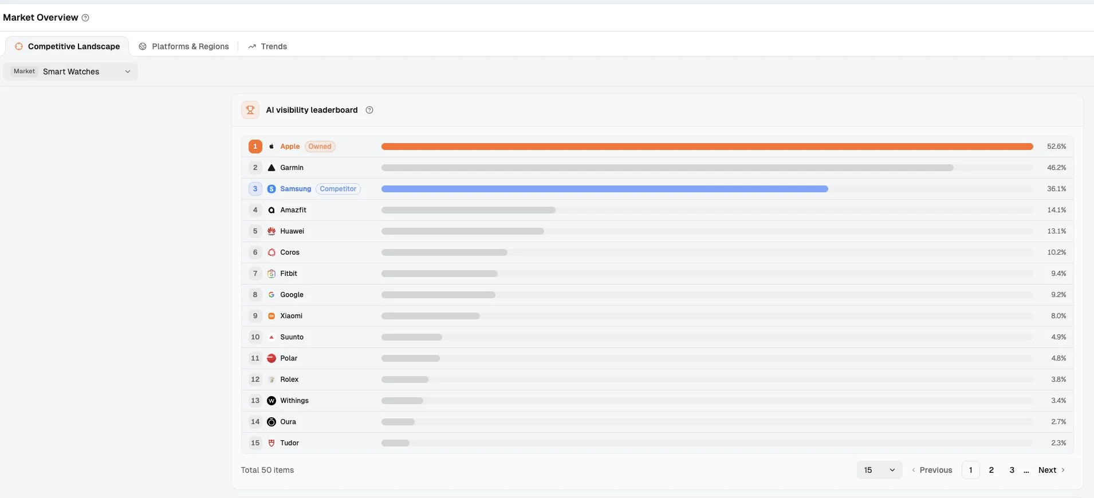
Task: Click the 14.1% value for Amazfit
Action: pyautogui.click(x=1056, y=210)
